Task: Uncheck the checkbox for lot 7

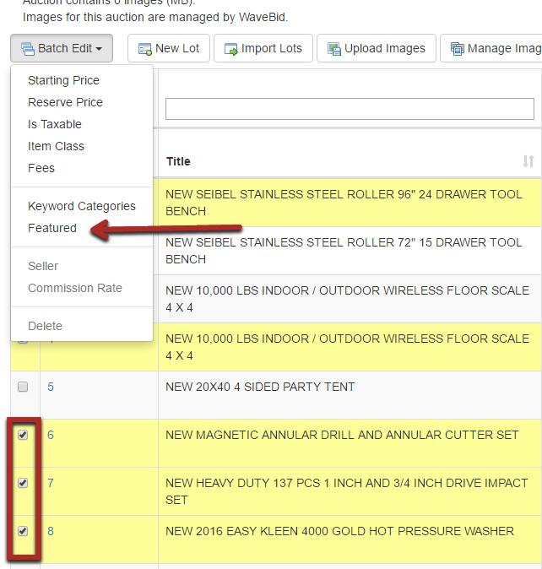Action: point(23,483)
